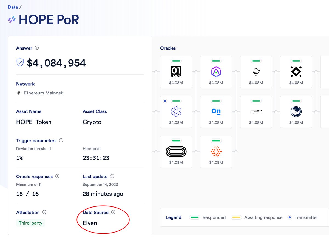Show info for Data Source
The height and width of the screenshot is (241, 329).
pyautogui.click(x=113, y=212)
